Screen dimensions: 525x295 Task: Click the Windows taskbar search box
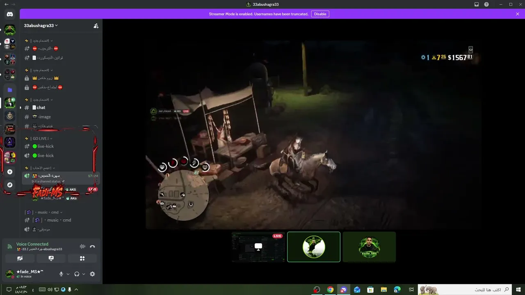(465, 290)
